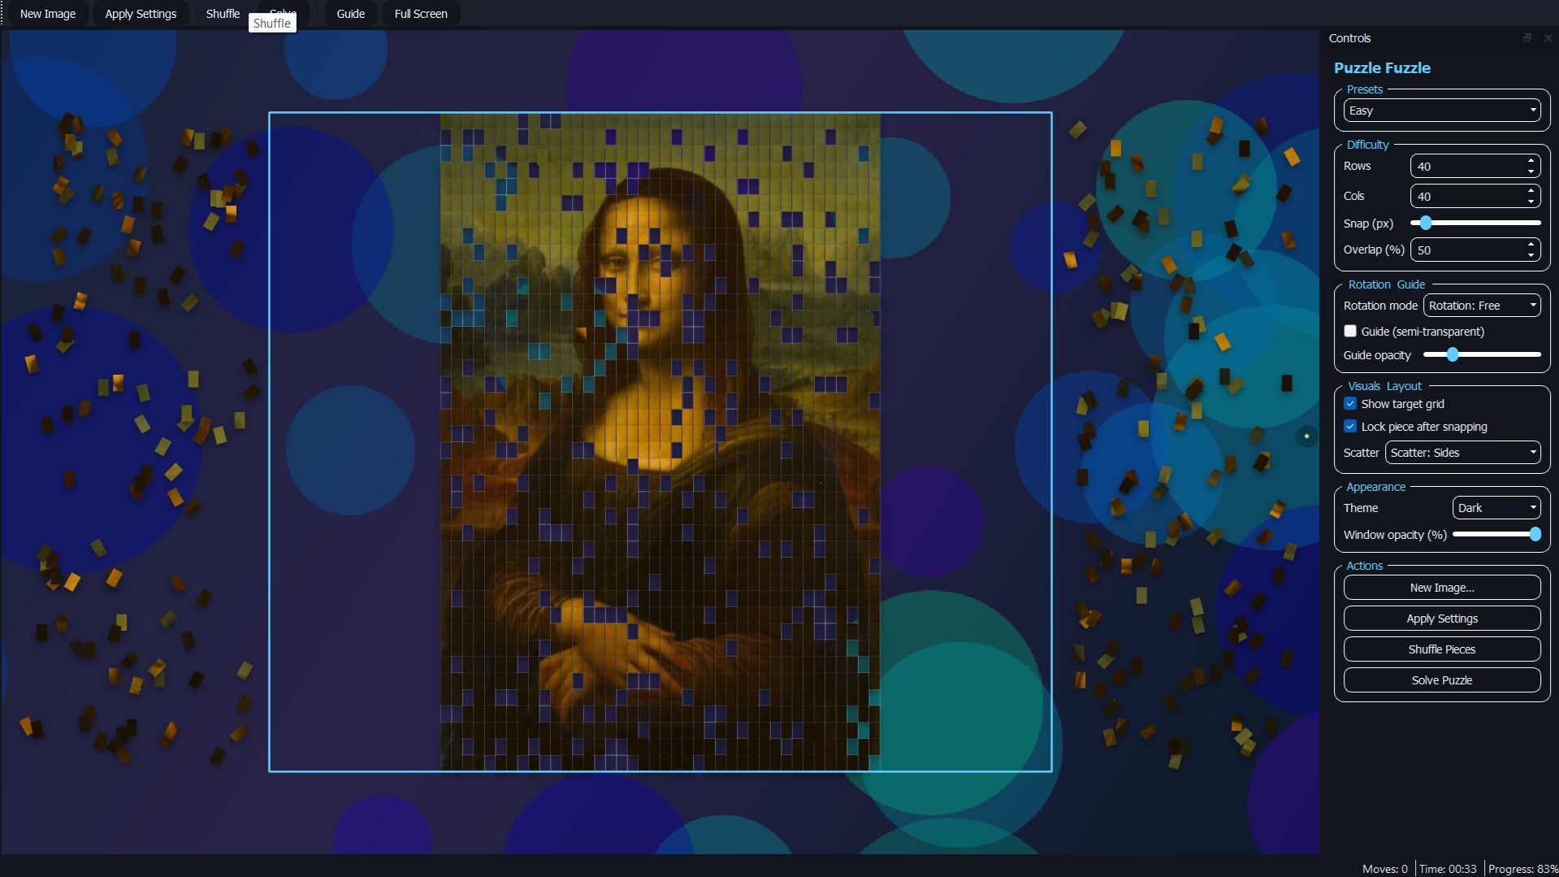
Task: Increase the Cols value with the up arrow
Action: [x=1531, y=191]
